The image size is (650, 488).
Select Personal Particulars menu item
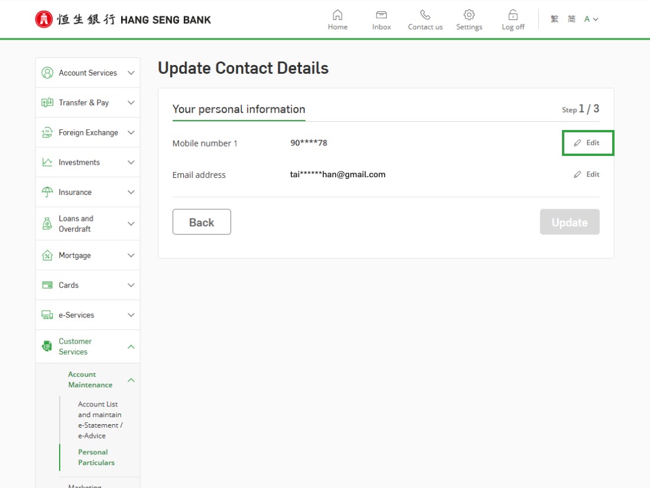pos(96,457)
